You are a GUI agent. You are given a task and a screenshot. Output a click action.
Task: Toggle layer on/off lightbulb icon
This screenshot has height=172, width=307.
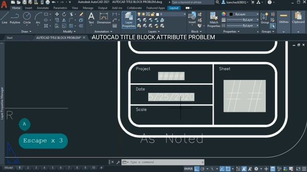coord(139,14)
